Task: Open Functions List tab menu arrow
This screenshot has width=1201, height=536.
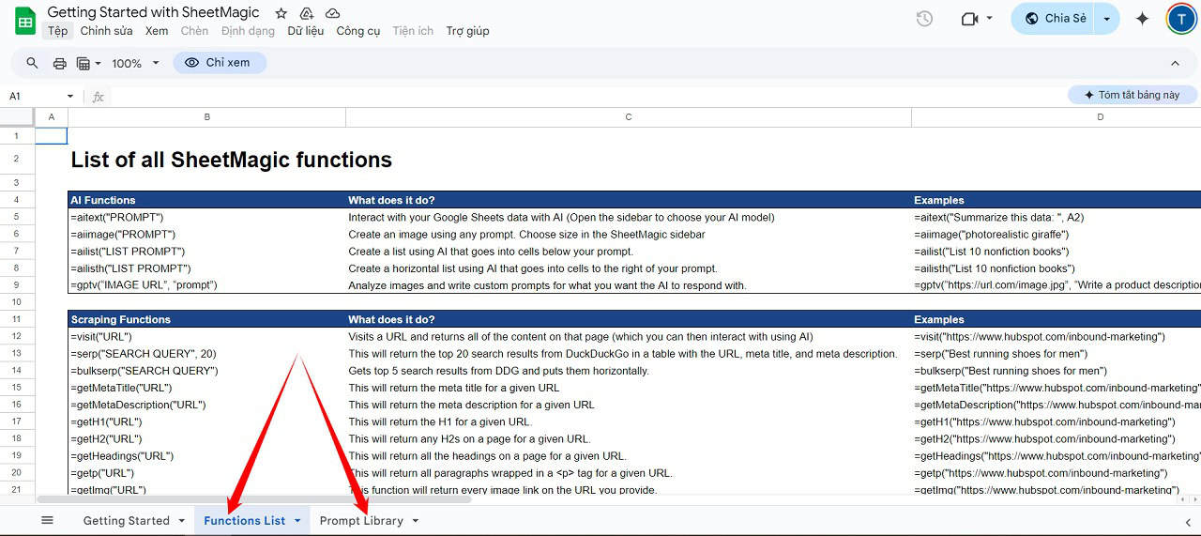Action: 297,521
